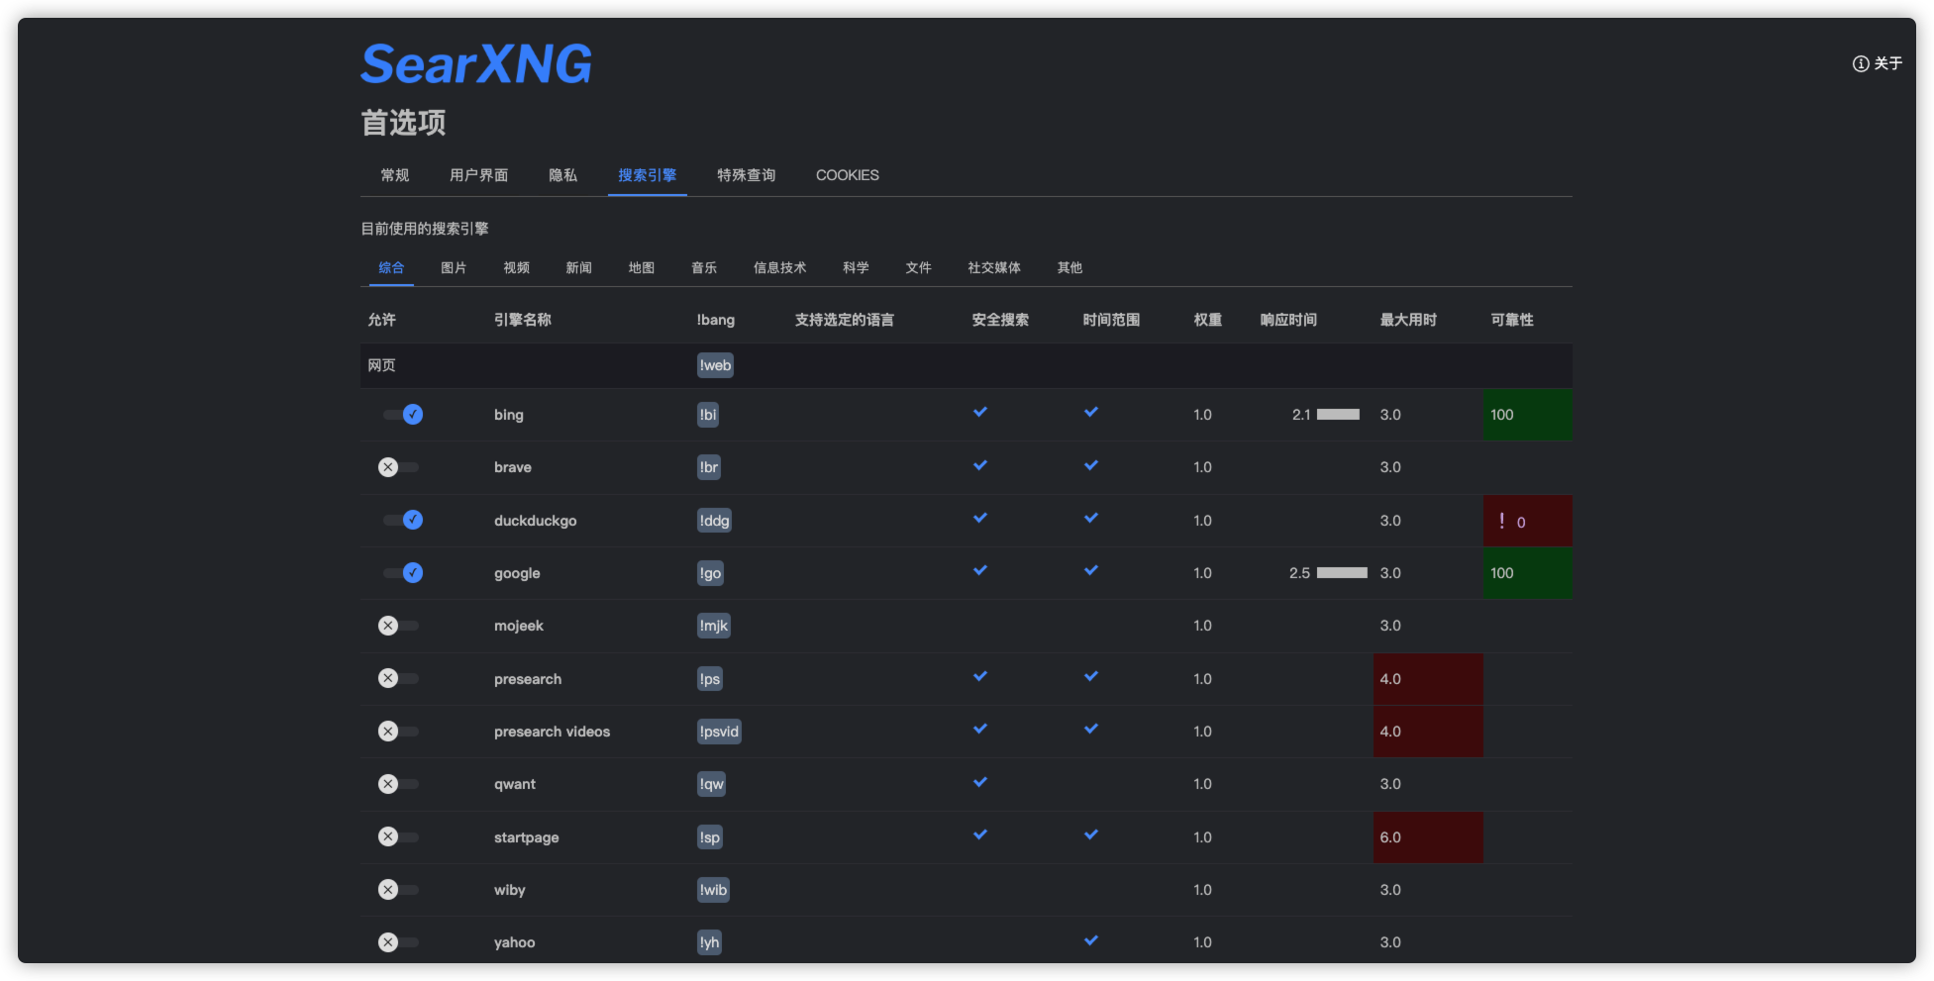This screenshot has width=1934, height=981.
Task: Switch to the 用户界面 tab
Action: click(x=479, y=175)
